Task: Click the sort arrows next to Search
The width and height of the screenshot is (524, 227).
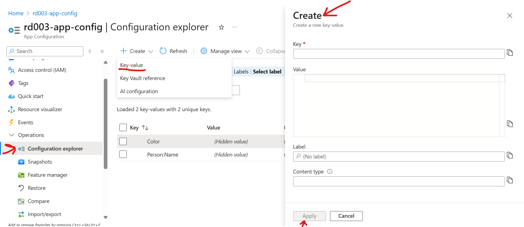Action: pos(90,51)
